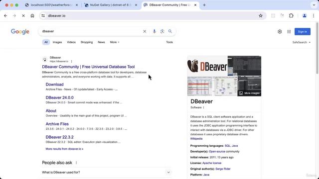Focus the Google search field with dbeaver
The height and width of the screenshot is (179, 319).
click(x=91, y=31)
